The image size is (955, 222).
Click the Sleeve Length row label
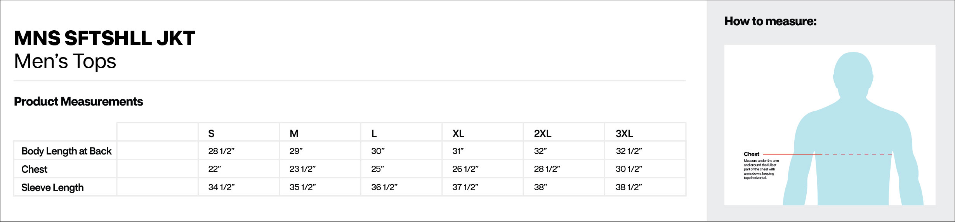point(52,187)
